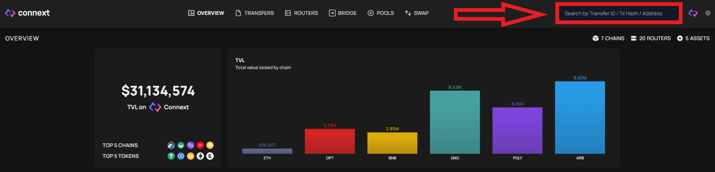Open the Overview tab

click(206, 13)
